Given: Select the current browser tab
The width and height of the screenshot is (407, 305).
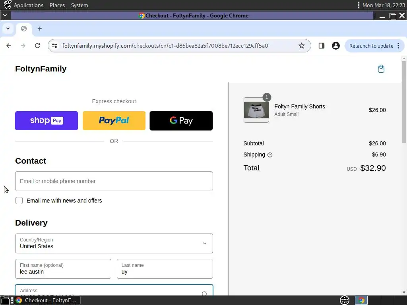Looking at the screenshot, I should (24, 29).
